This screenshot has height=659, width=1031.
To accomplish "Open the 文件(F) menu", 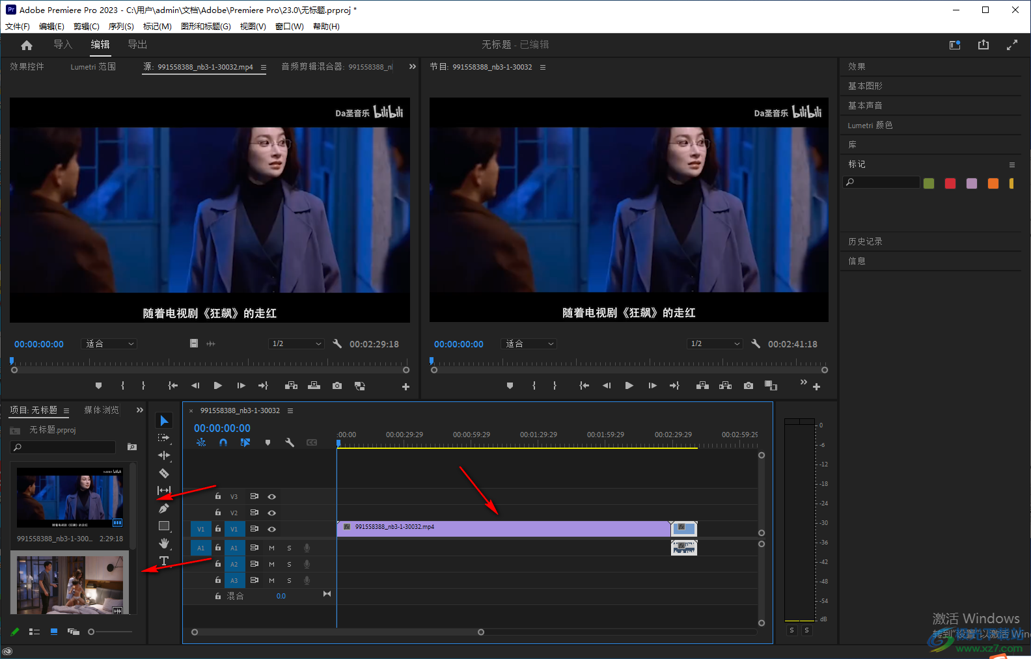I will tap(18, 27).
